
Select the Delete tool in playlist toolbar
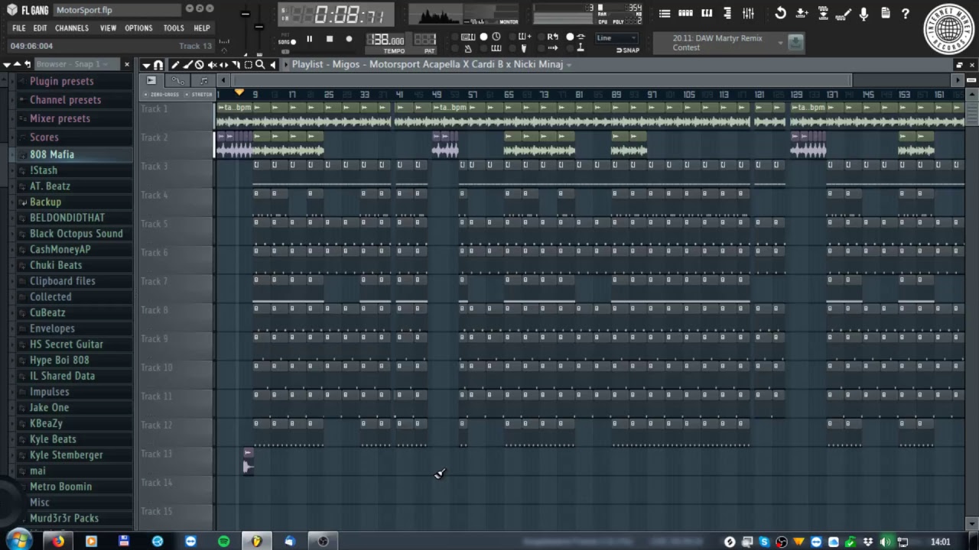(x=199, y=65)
